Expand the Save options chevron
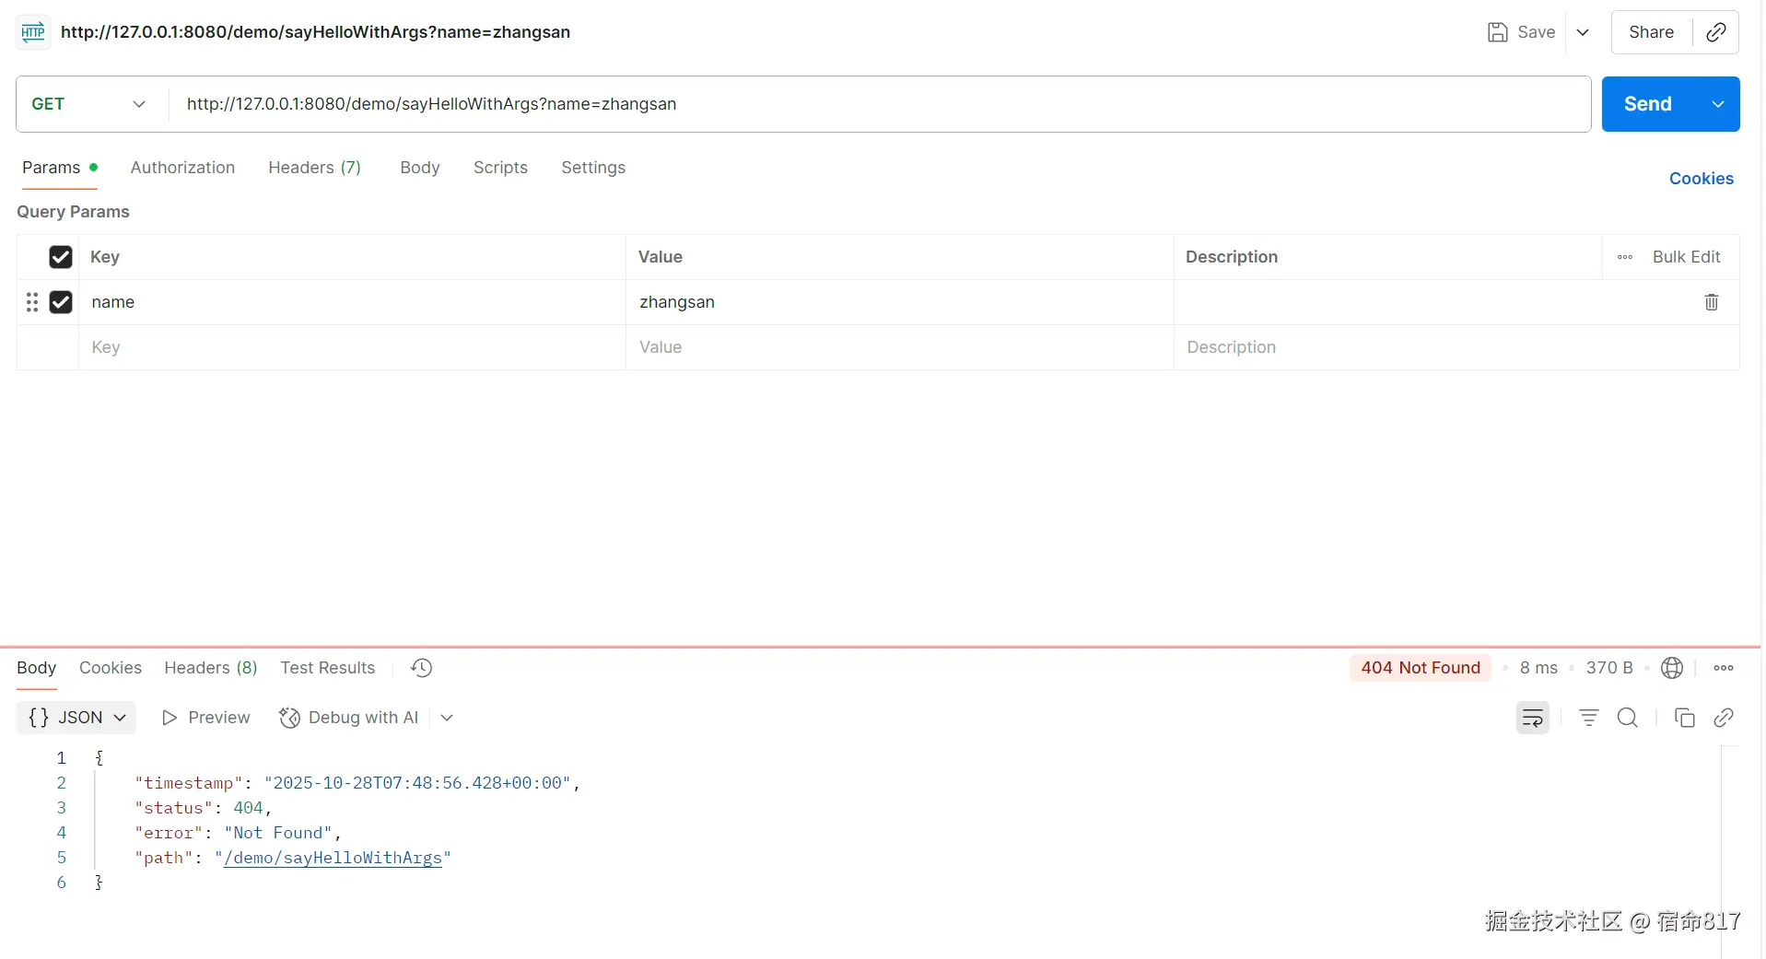This screenshot has width=1766, height=959. click(x=1583, y=32)
